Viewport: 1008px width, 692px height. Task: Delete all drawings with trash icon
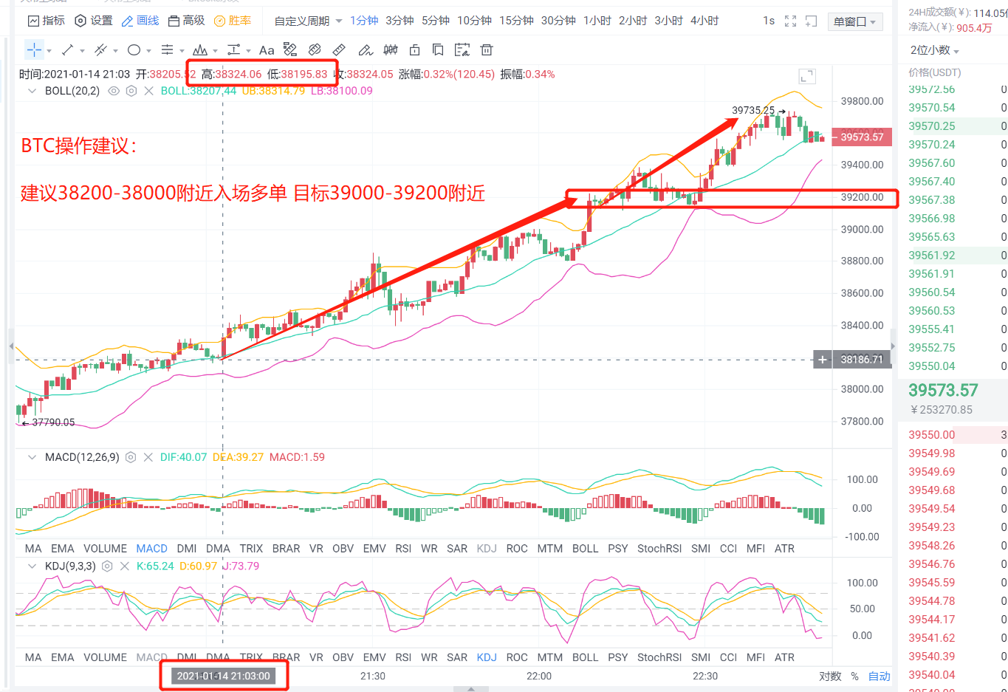click(x=487, y=50)
